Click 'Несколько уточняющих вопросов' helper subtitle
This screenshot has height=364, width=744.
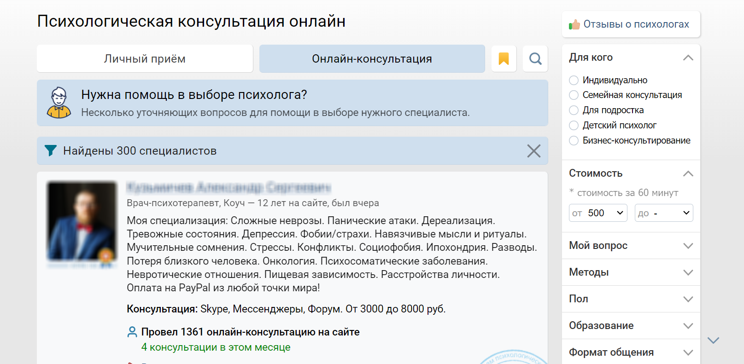click(x=275, y=113)
